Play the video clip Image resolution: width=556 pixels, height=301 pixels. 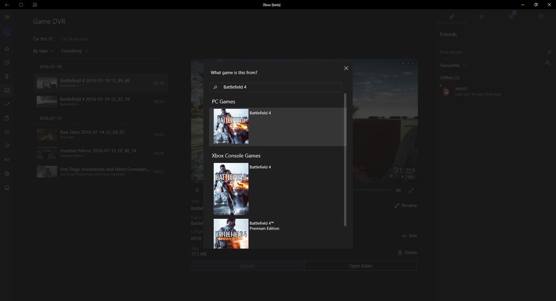pyautogui.click(x=197, y=190)
